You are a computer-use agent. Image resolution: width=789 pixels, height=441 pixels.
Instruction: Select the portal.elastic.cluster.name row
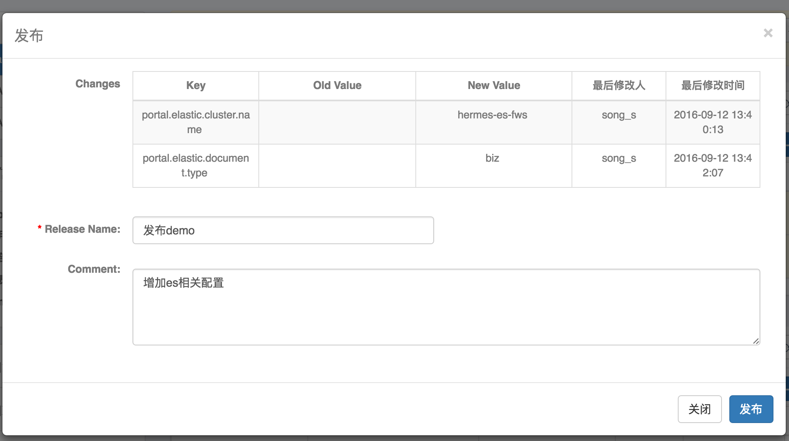[195, 122]
